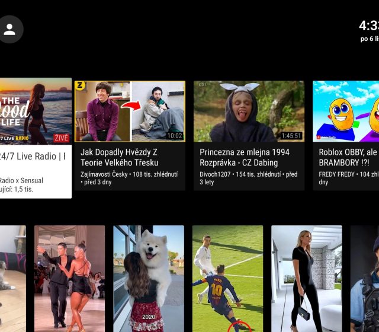Play the Big Bang Theory stars video thumbnail
Image resolution: width=379 pixels, height=332 pixels.
[x=130, y=111]
